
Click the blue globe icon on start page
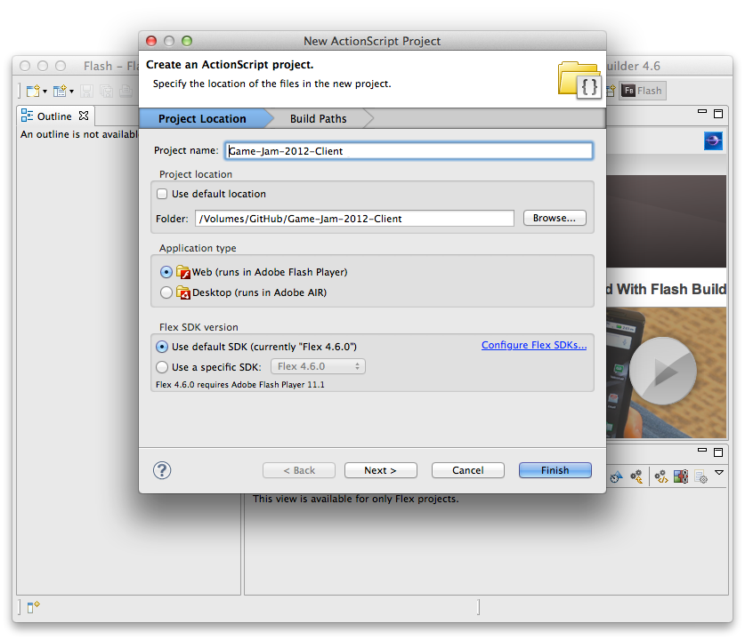tap(713, 141)
